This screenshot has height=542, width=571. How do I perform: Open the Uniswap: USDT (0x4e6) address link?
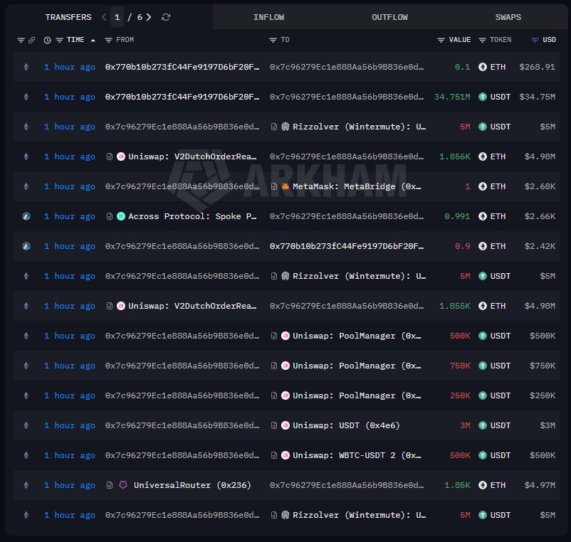(x=346, y=425)
